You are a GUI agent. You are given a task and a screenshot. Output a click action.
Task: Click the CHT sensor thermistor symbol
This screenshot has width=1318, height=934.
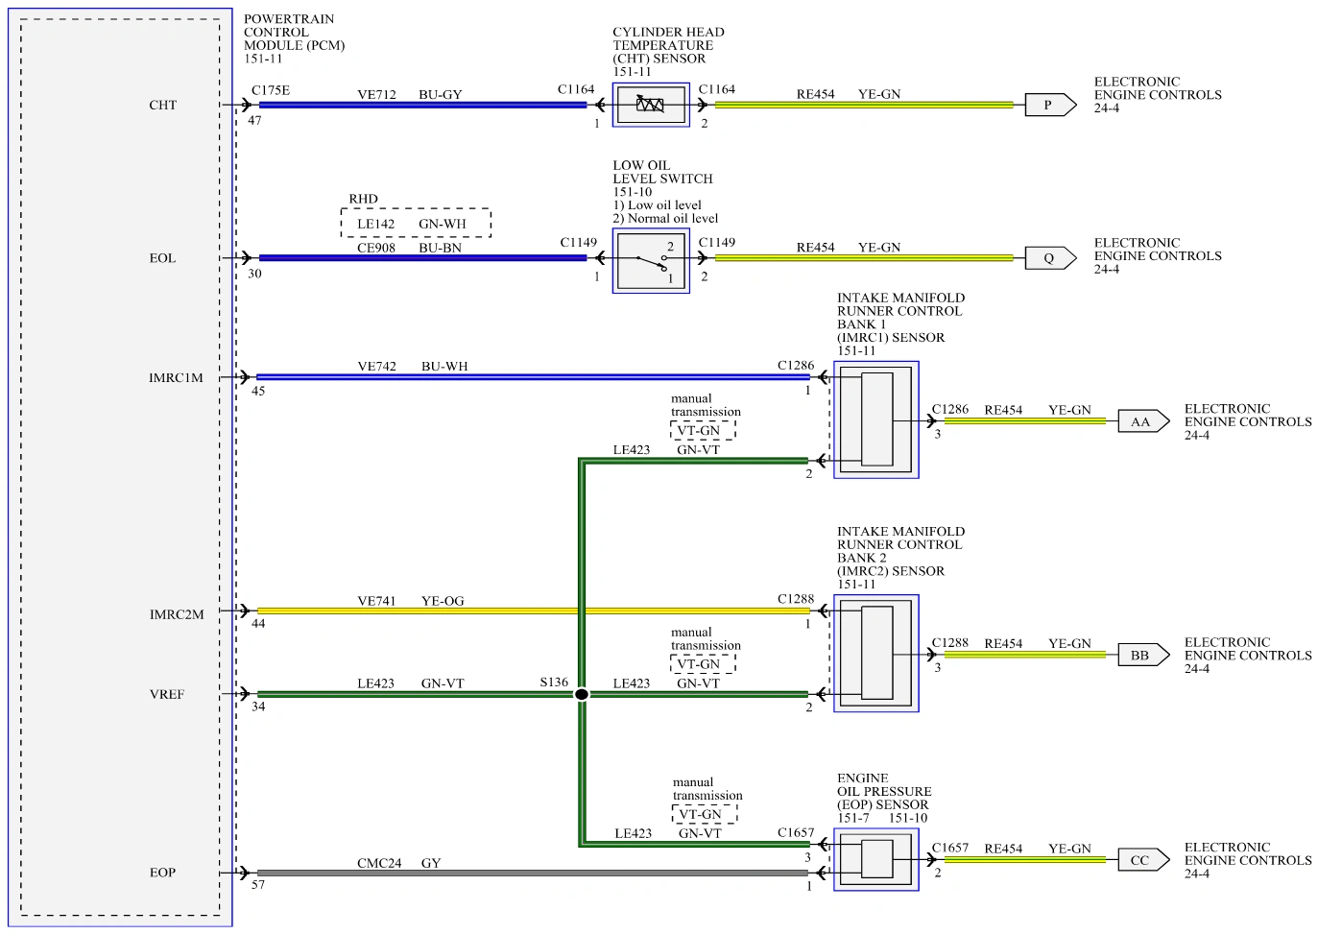pyautogui.click(x=651, y=105)
